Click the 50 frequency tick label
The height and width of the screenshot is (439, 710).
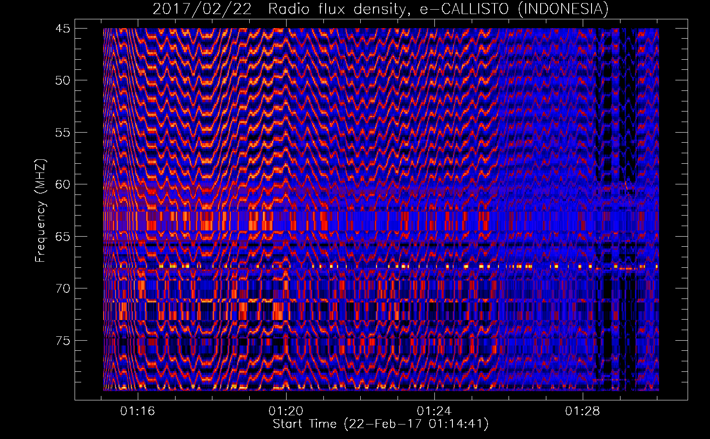[62, 80]
